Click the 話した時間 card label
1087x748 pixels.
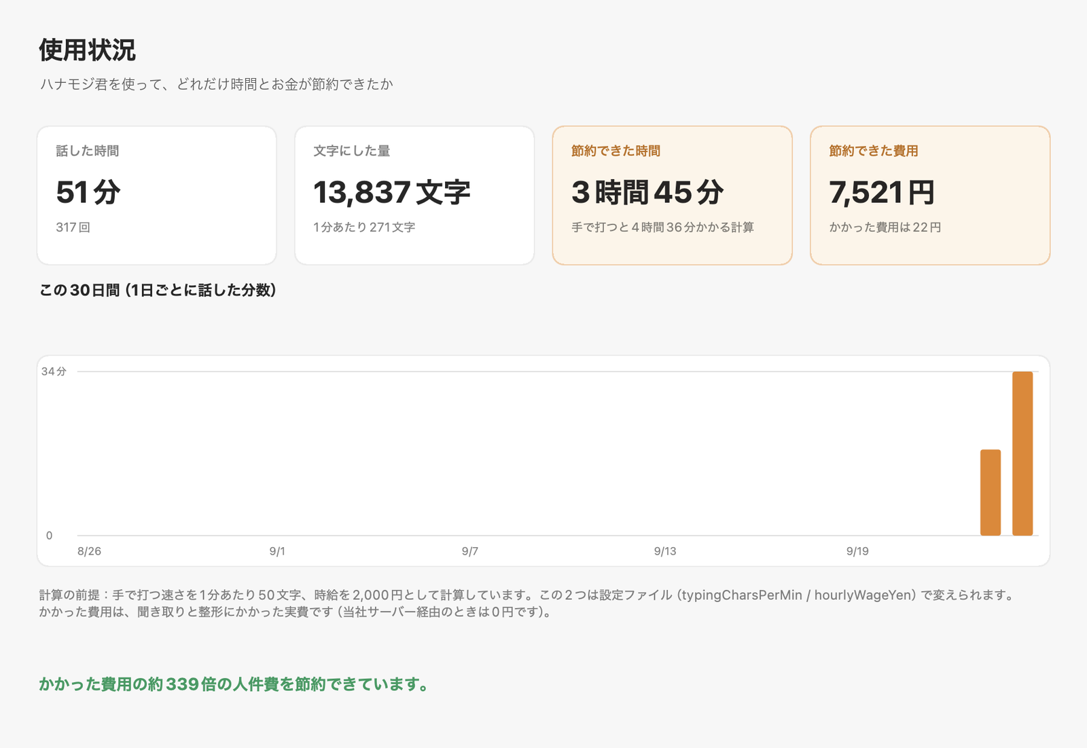(x=88, y=151)
